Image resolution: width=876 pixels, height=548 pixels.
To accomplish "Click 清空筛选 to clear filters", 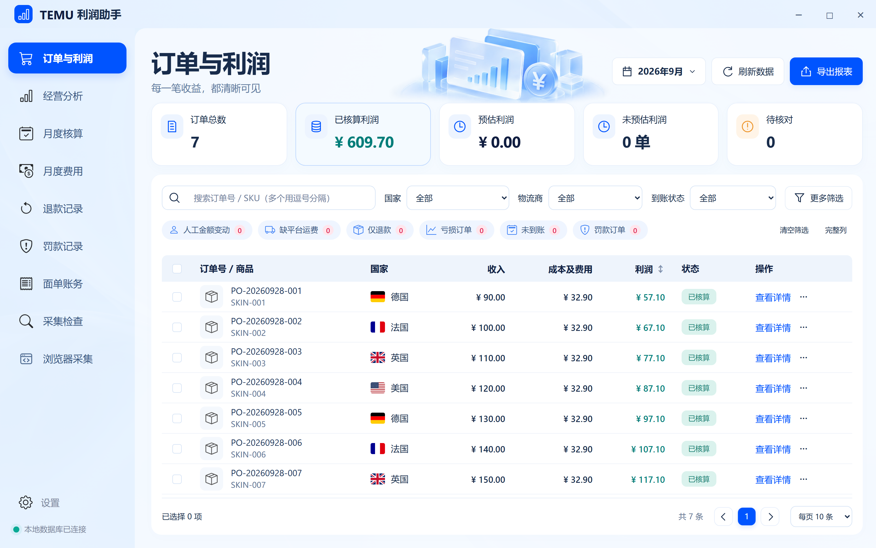I will [x=794, y=230].
